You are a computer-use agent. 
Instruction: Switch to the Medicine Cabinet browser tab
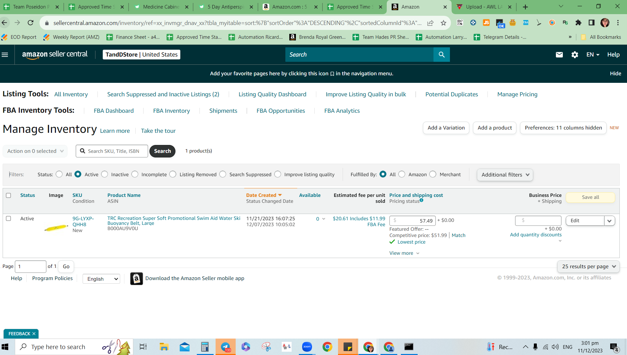point(161,7)
